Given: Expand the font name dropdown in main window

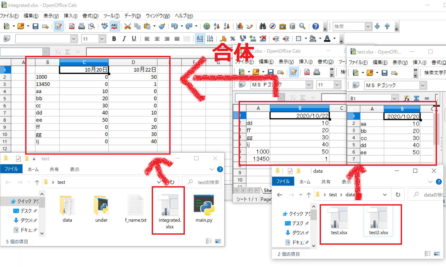Looking at the screenshot, I should [74, 39].
